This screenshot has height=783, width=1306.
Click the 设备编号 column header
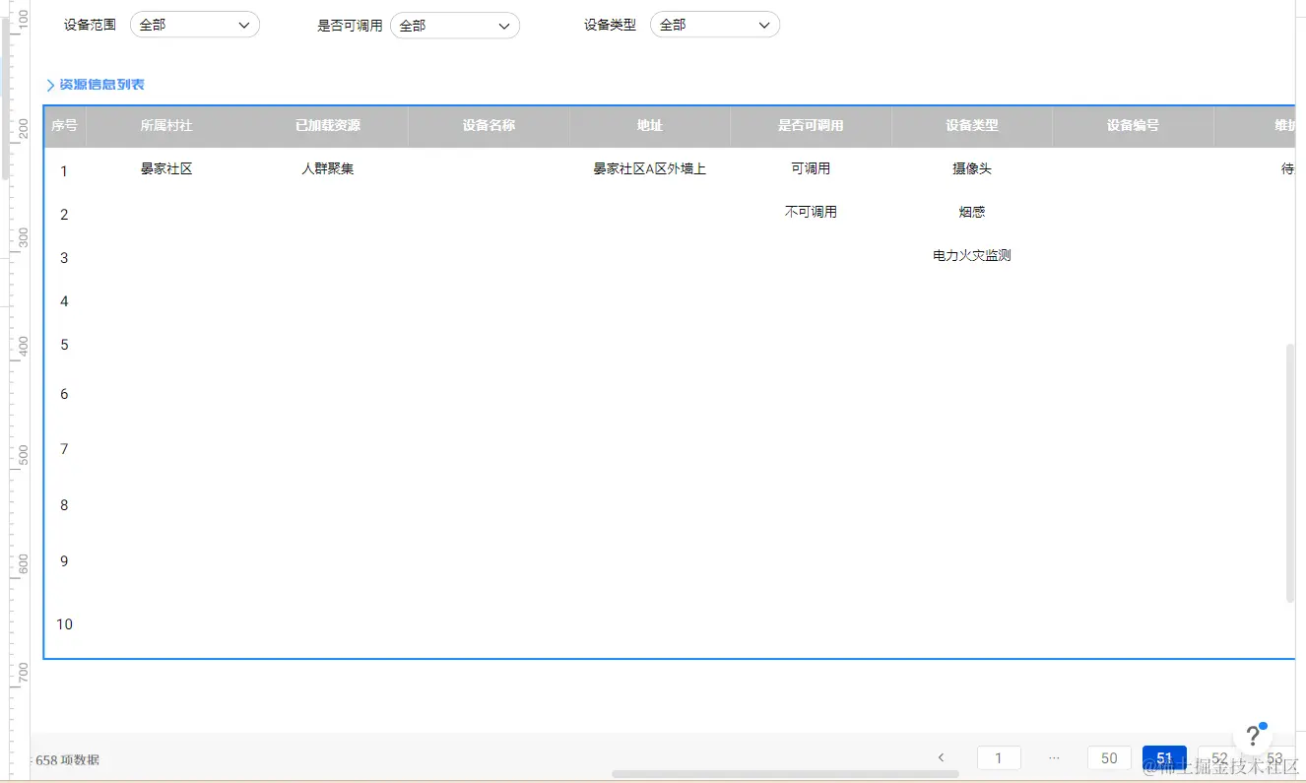pos(1133,126)
